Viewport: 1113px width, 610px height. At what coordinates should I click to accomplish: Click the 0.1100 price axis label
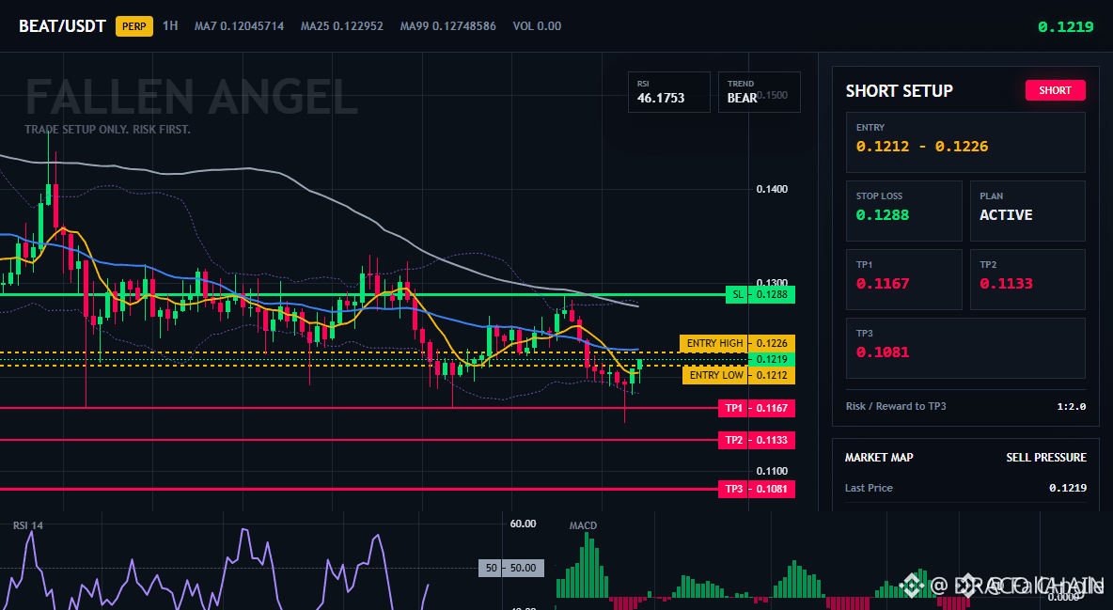(772, 471)
